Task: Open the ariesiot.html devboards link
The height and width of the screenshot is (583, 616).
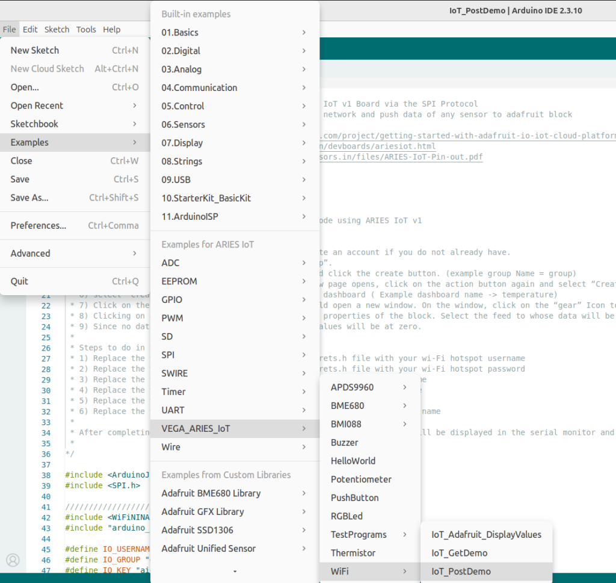Action: 377,146
